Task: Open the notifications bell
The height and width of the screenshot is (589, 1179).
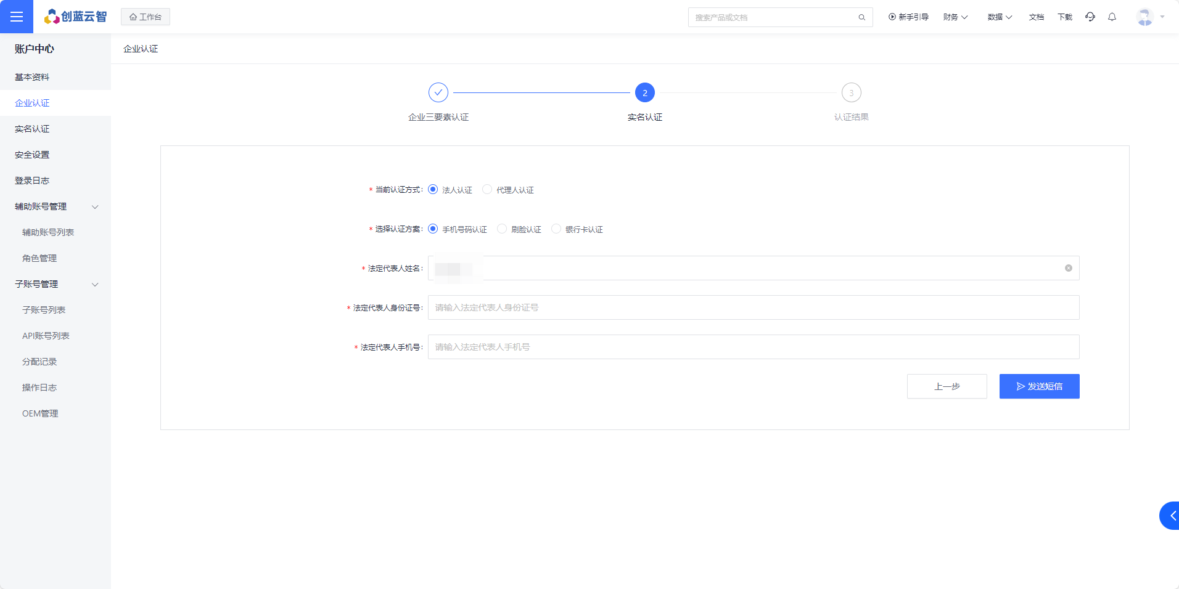Action: click(x=1112, y=17)
